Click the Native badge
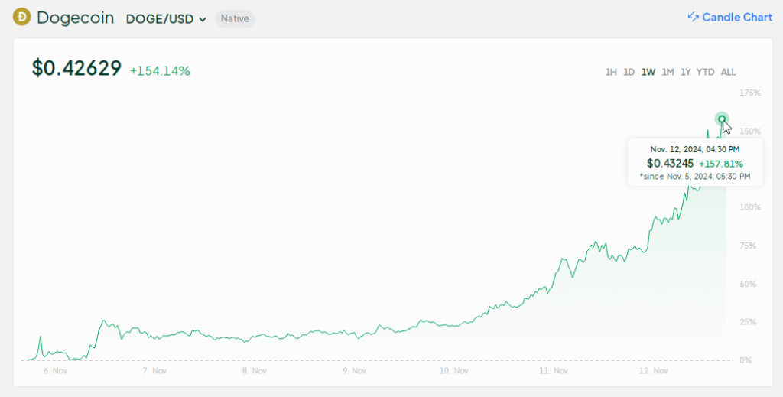The image size is (783, 397). pos(235,18)
